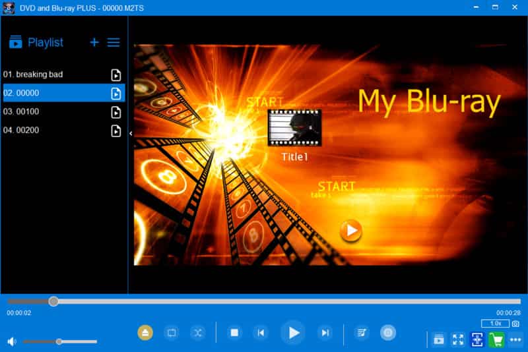528x352 pixels.
Task: Open the Playlist hamburger menu
Action: tap(114, 42)
